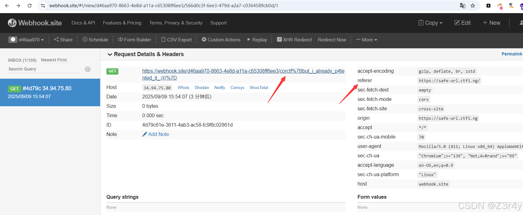The width and height of the screenshot is (523, 215).
Task: Reload the page with refresh icon
Action: pyautogui.click(x=30, y=6)
